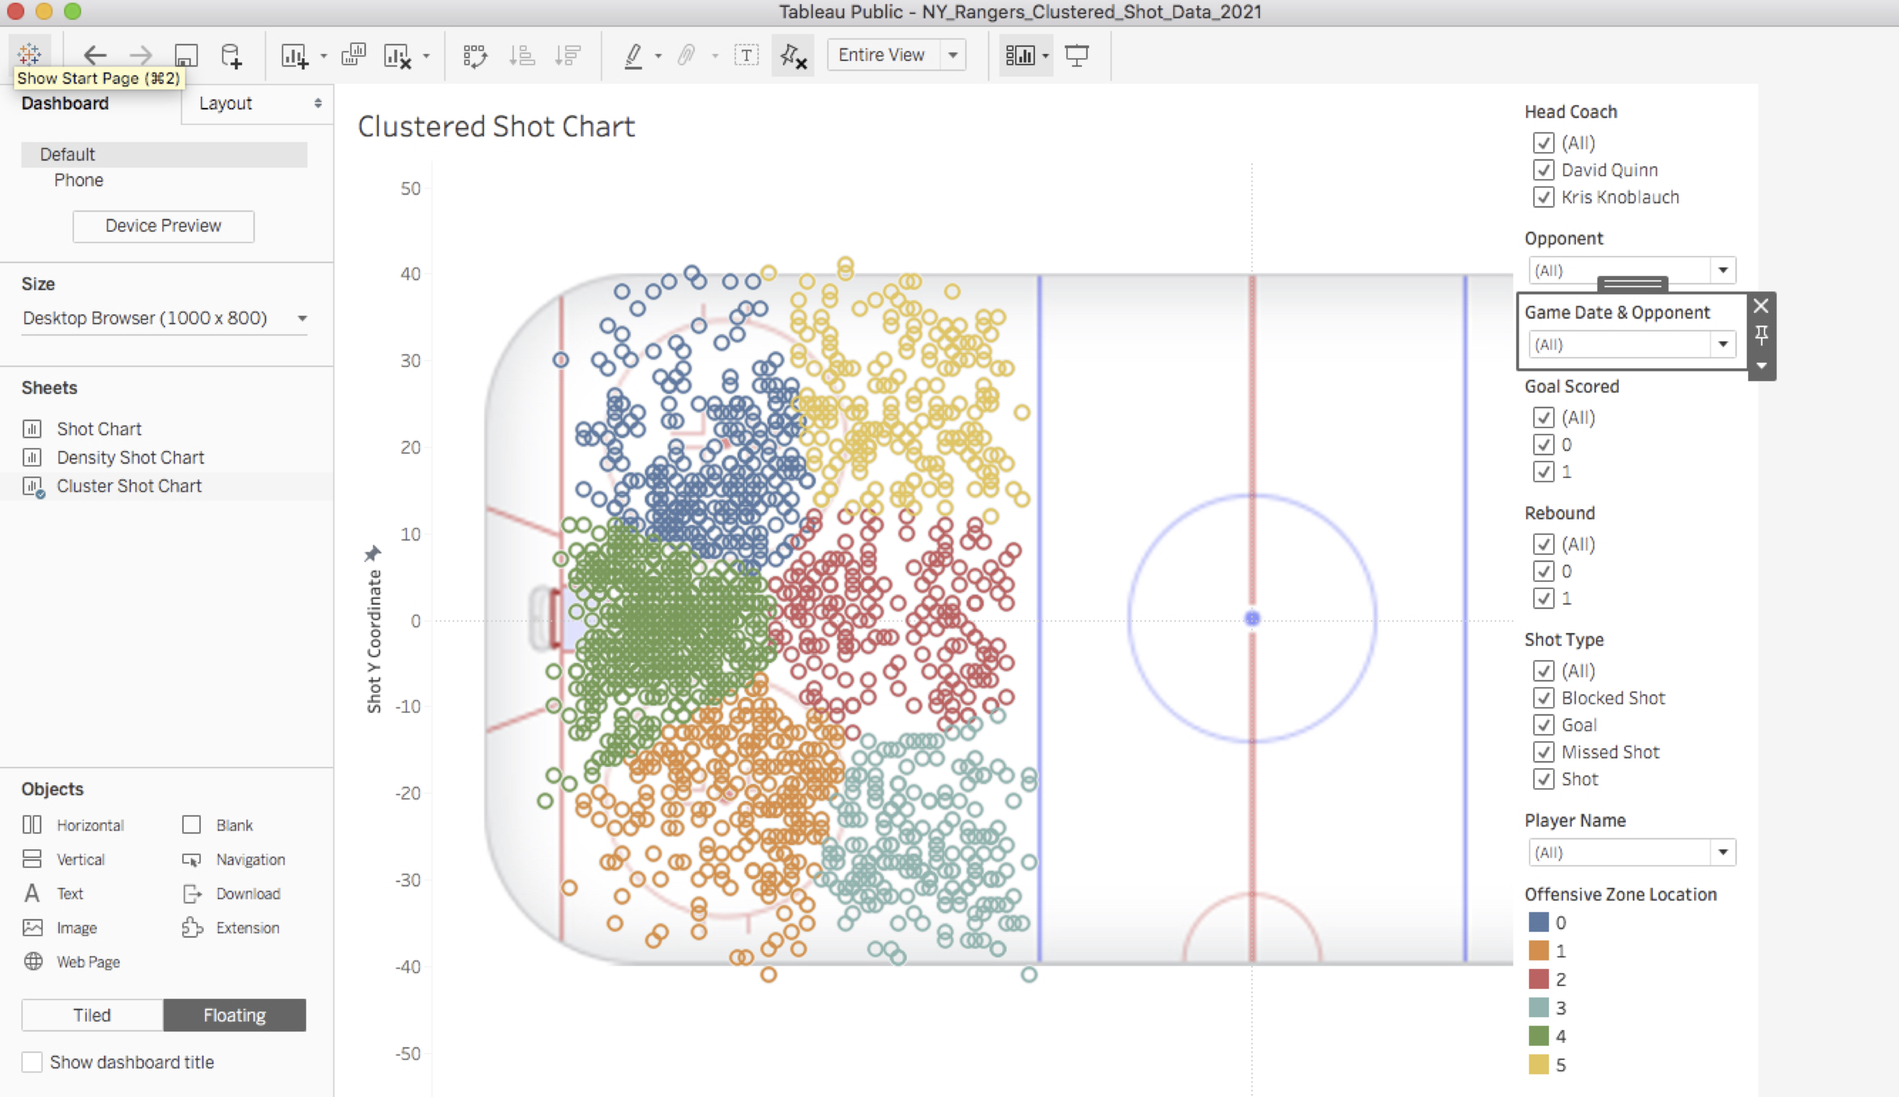Close the Game Date & Opponent filter

coord(1761,306)
